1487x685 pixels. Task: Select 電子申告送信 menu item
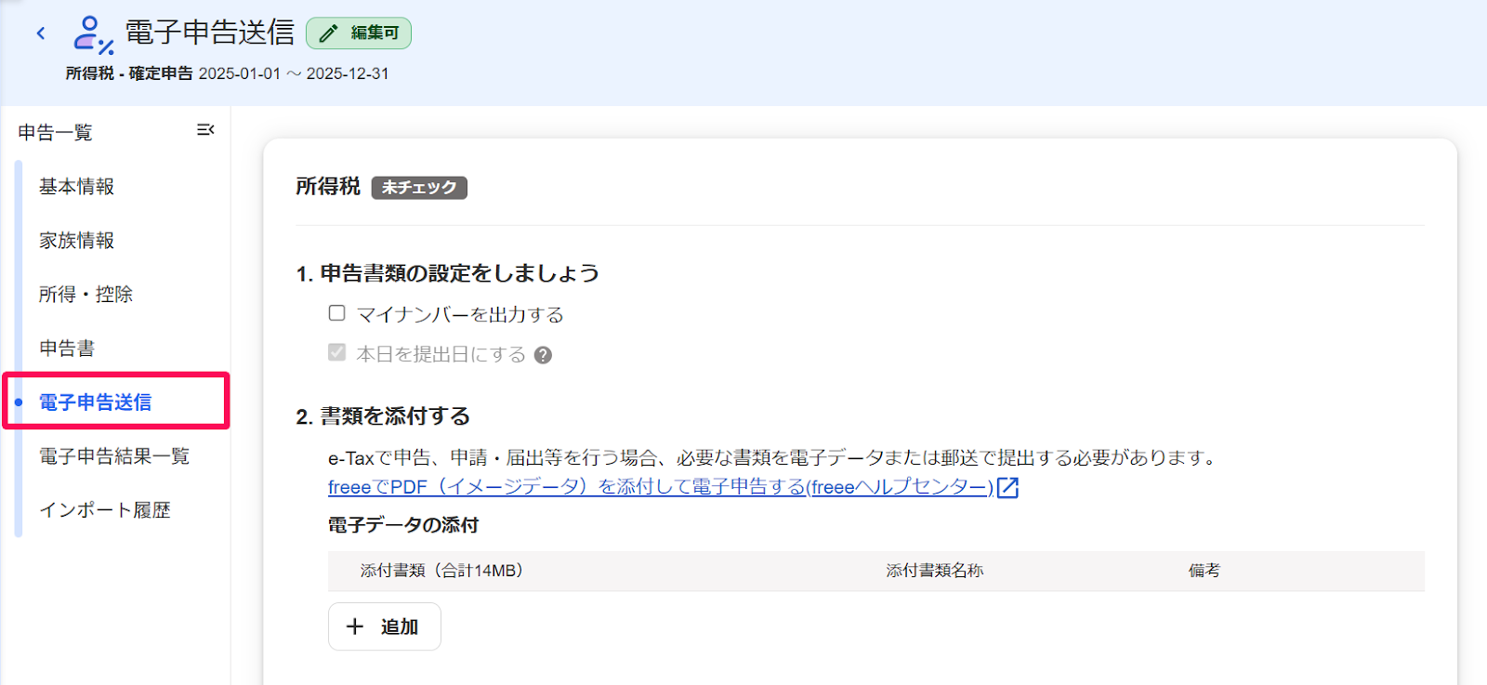point(95,402)
